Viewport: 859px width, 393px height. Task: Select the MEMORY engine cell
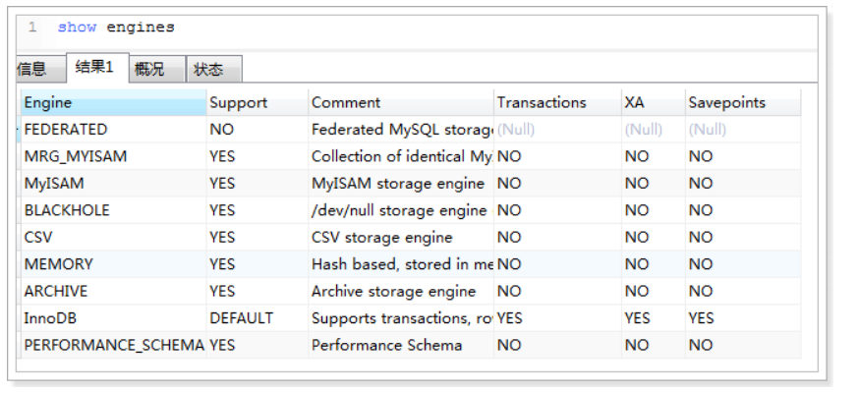[x=114, y=264]
